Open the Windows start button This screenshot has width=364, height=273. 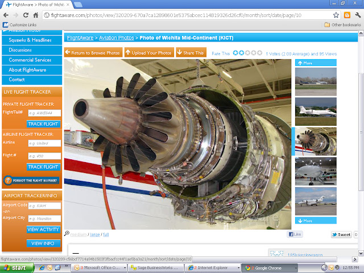point(17,268)
